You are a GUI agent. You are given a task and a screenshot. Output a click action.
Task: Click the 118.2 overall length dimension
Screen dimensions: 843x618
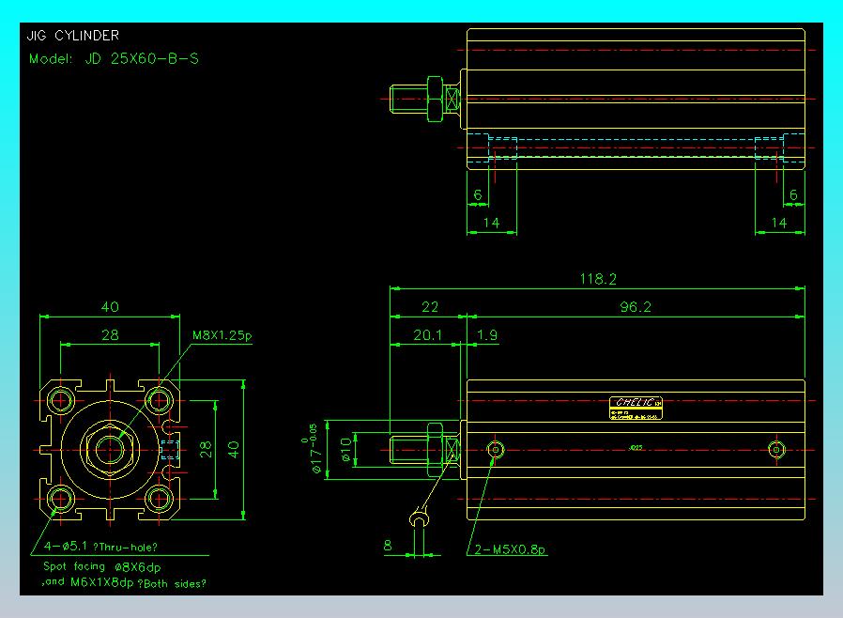[598, 279]
